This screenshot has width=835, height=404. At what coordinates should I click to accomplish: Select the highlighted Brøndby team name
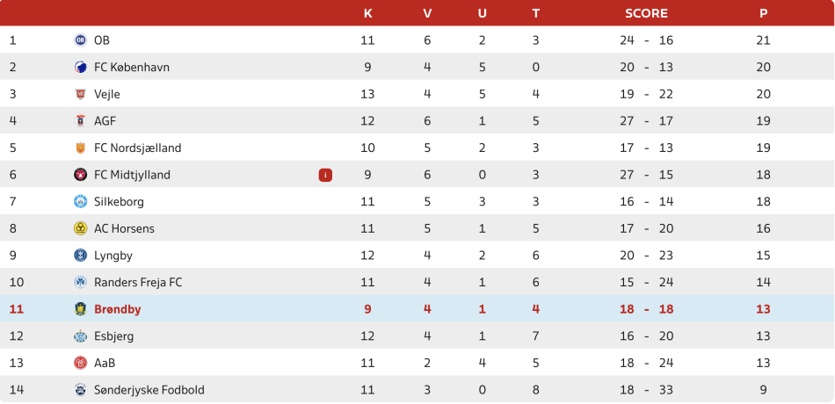pos(117,309)
